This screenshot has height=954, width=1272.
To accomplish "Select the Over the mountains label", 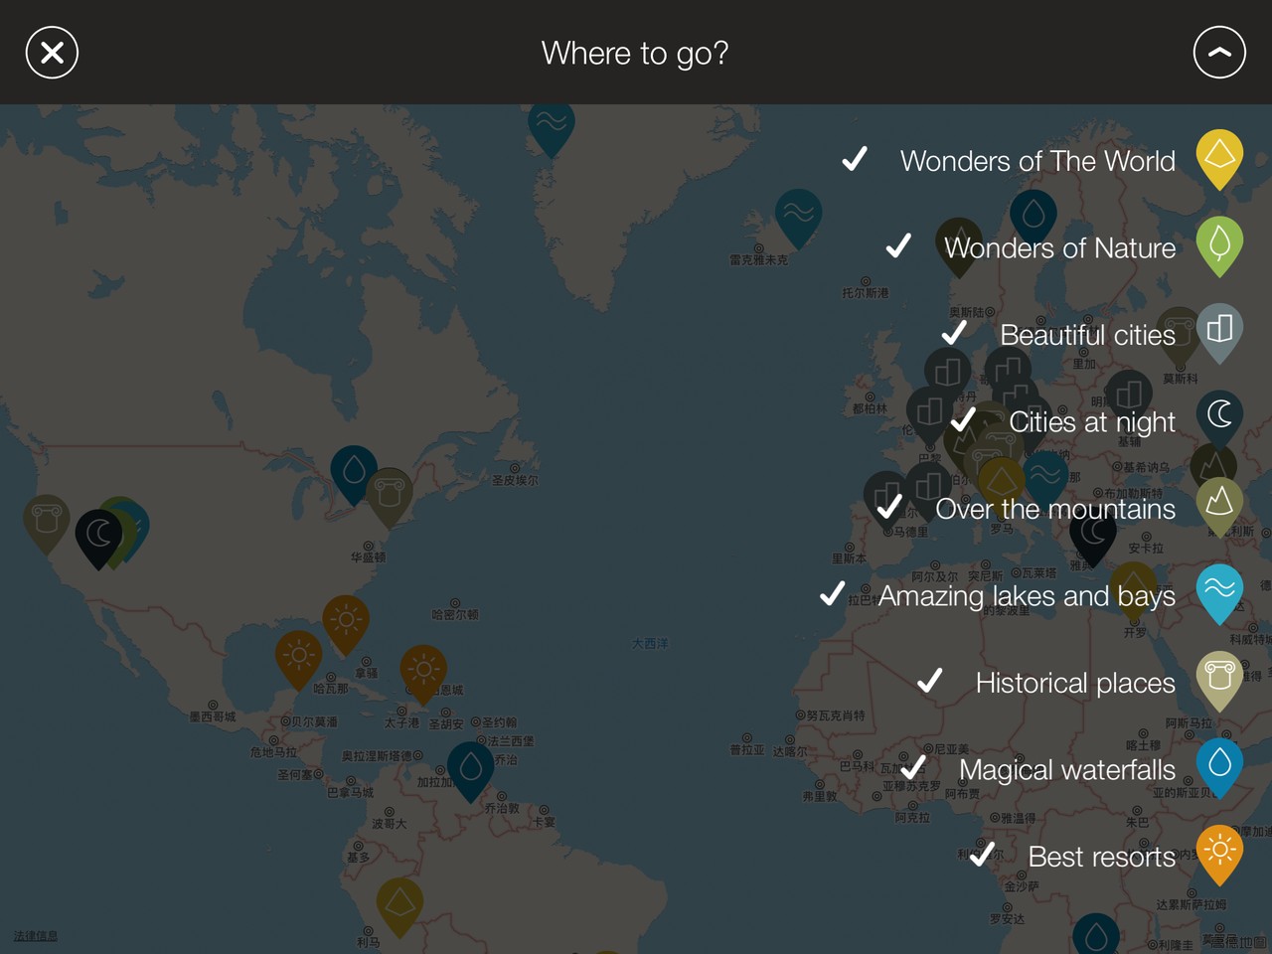I will tap(1055, 509).
